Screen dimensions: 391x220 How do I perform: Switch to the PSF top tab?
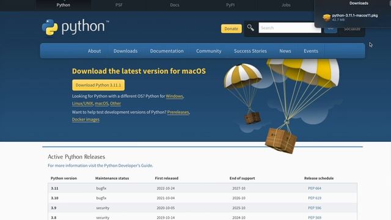119,5
